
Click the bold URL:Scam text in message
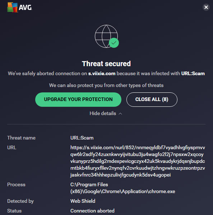click(x=193, y=74)
